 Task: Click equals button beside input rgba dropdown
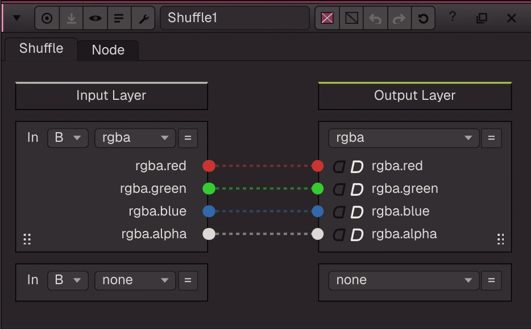click(188, 138)
